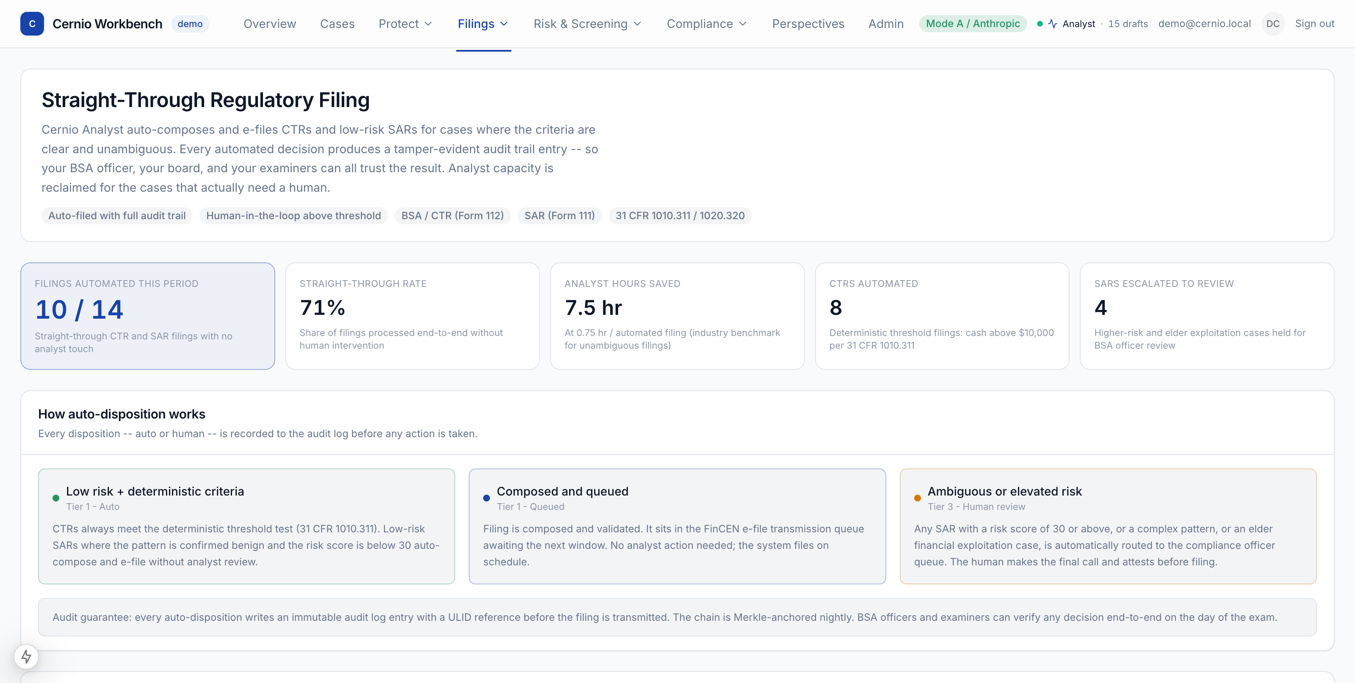This screenshot has height=683, width=1355.
Task: Expand the Filings dropdown chevron
Action: 504,24
